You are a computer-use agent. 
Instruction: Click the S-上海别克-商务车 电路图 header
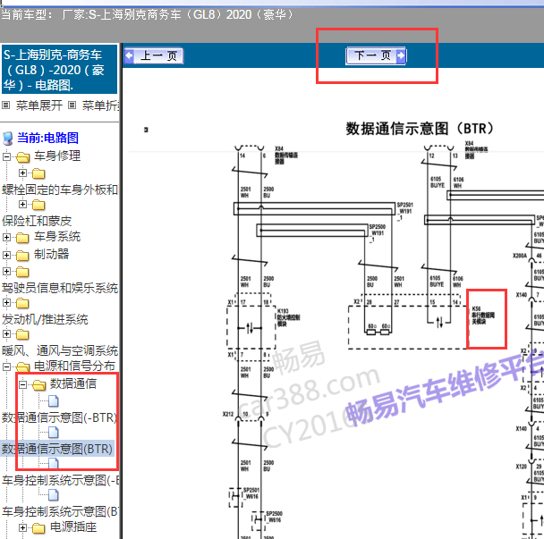tap(60, 70)
